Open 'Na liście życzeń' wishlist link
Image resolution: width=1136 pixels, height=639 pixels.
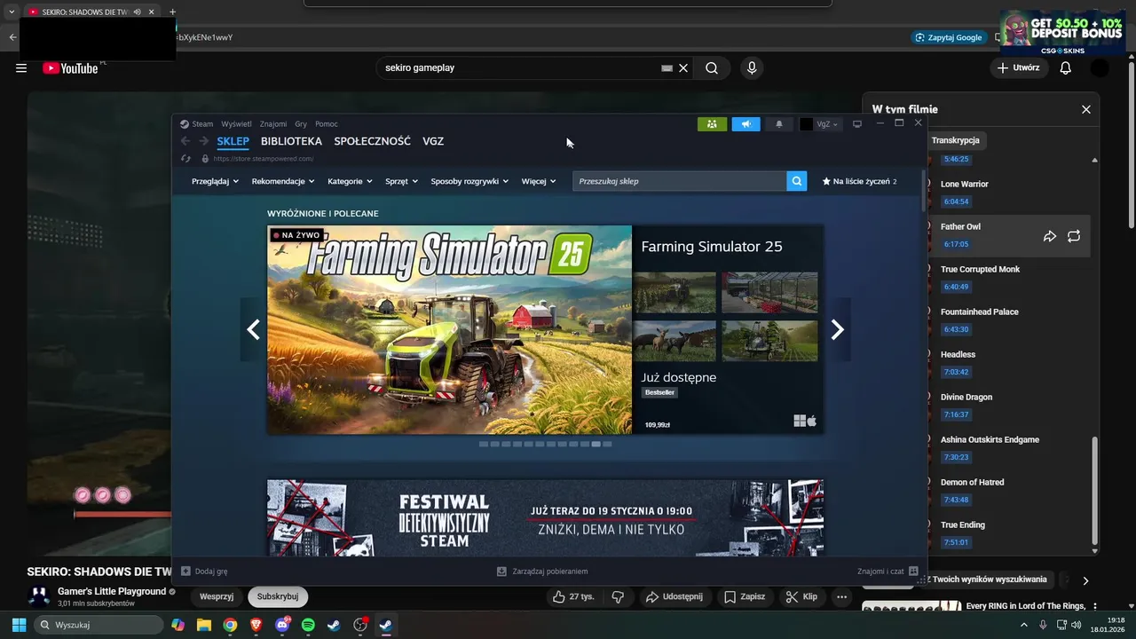click(x=859, y=181)
